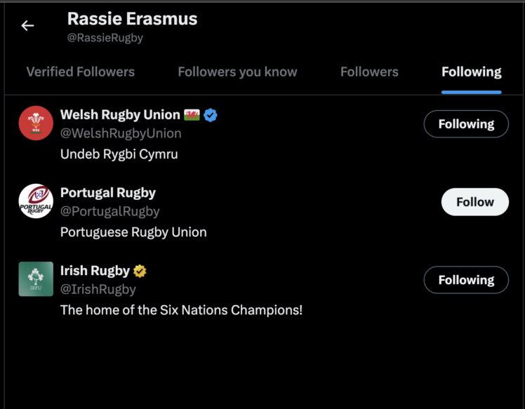Click the Rassie Erasmus header title
Viewport: 525px width, 409px height.
pyautogui.click(x=132, y=19)
